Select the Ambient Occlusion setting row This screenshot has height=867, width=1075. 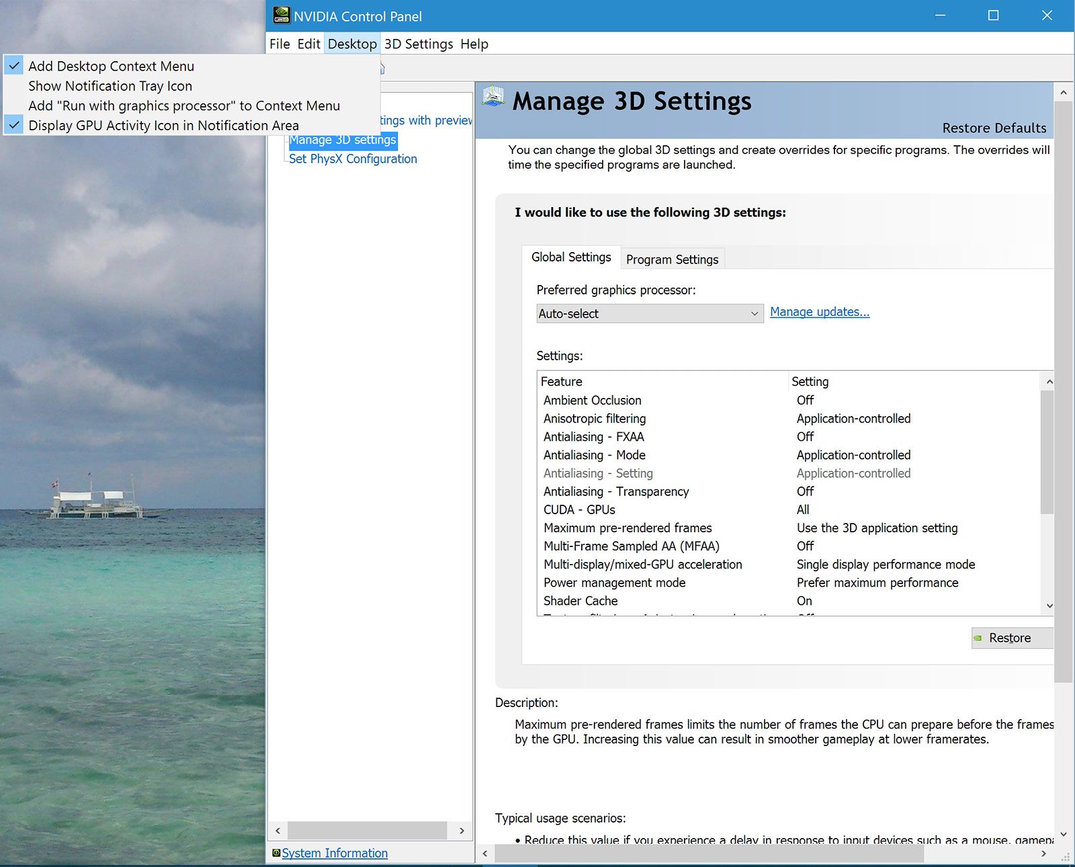pyautogui.click(x=790, y=400)
